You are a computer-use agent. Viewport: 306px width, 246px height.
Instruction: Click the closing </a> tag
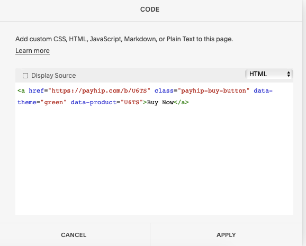coord(181,103)
